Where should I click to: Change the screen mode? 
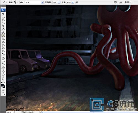click(x=3, y=93)
